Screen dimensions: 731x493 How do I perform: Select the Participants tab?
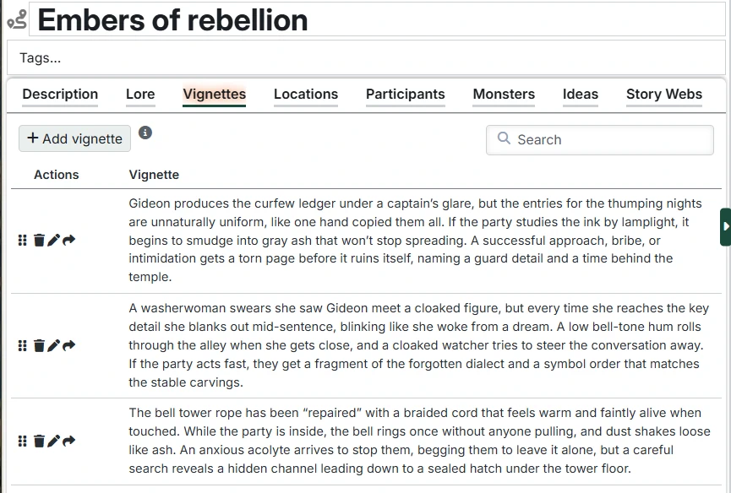point(405,95)
